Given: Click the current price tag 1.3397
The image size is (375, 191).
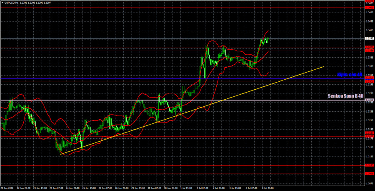Looking at the screenshot, I should 370,38.
